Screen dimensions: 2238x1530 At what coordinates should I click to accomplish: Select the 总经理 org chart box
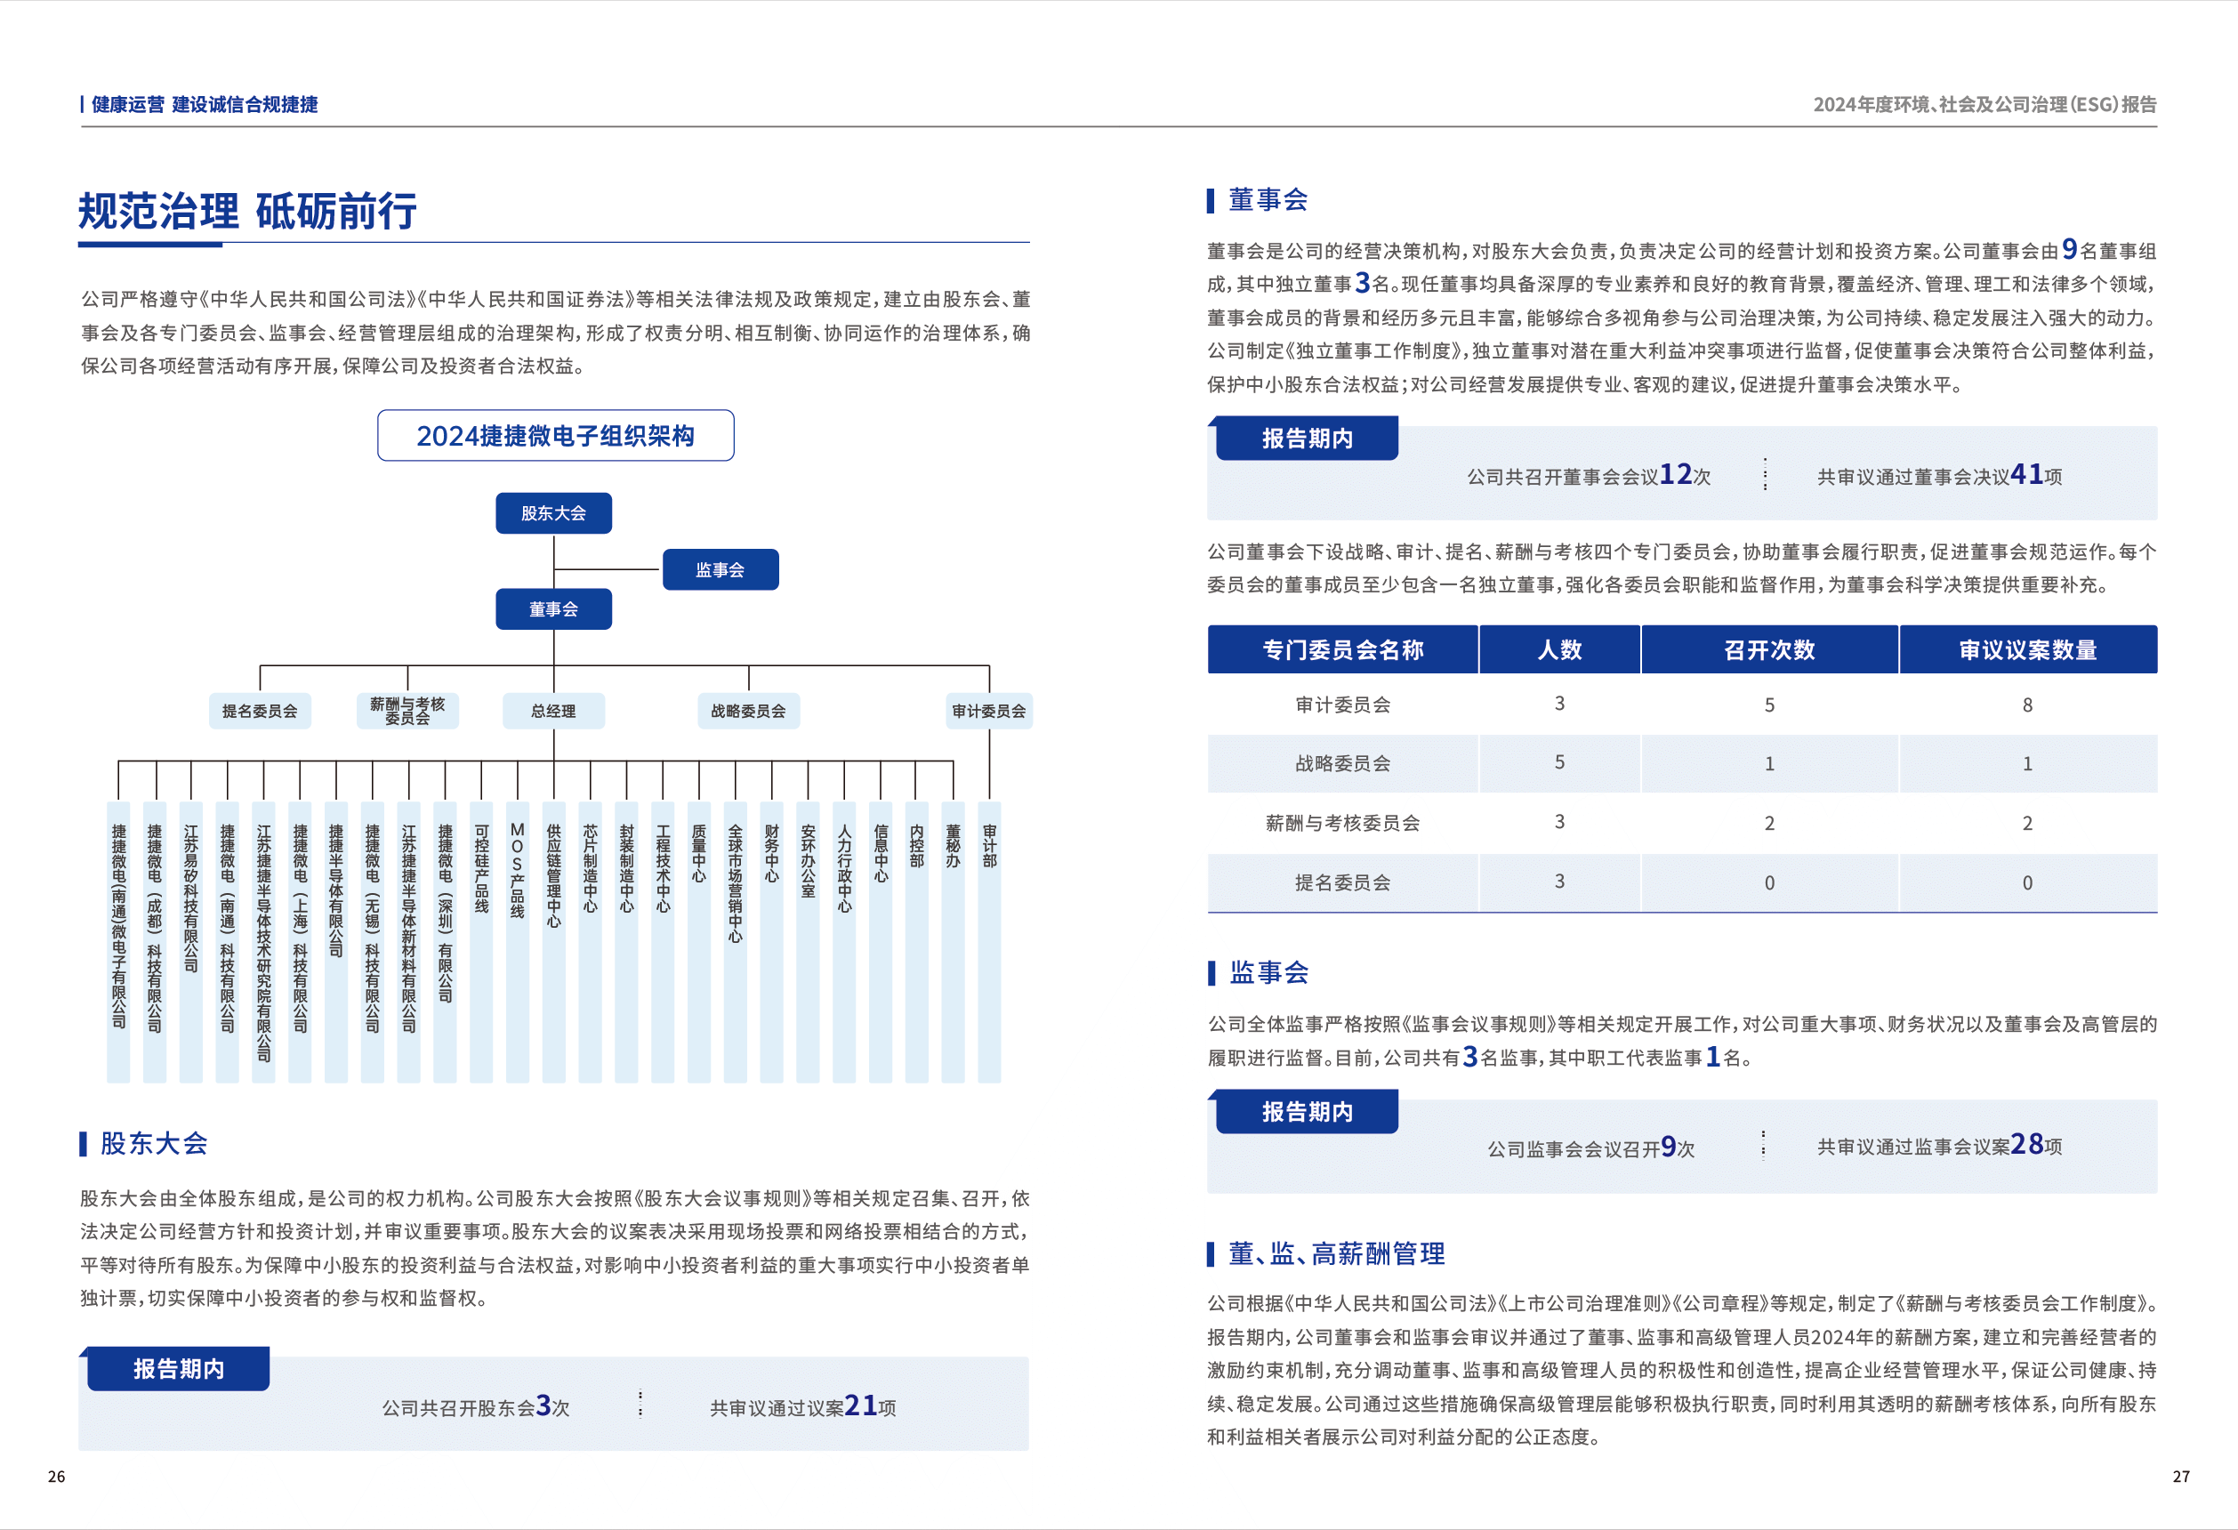pyautogui.click(x=552, y=711)
